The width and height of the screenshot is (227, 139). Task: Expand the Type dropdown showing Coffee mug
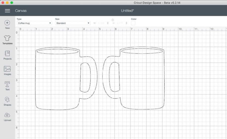point(34,23)
